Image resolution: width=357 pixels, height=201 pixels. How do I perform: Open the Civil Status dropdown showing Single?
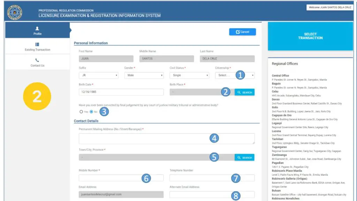point(189,75)
